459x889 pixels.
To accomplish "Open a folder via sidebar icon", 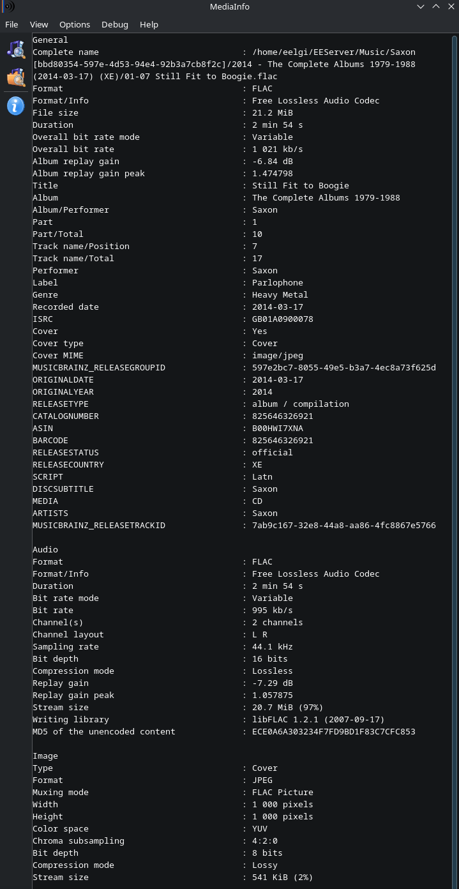I will (16, 77).
